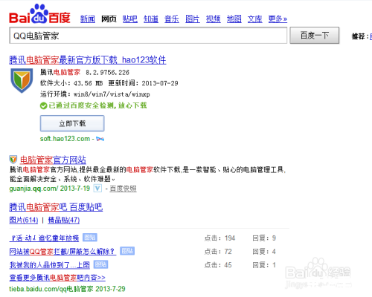Open the 我被我的人品惊到了...上图 thread
Screen dimensions: 372x297
tap(50, 265)
